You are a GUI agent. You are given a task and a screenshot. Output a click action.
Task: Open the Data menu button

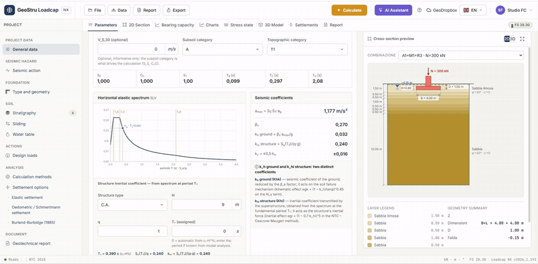click(x=119, y=10)
